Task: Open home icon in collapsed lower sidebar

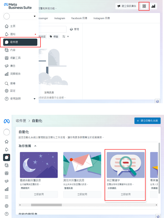Action: [6, 142]
